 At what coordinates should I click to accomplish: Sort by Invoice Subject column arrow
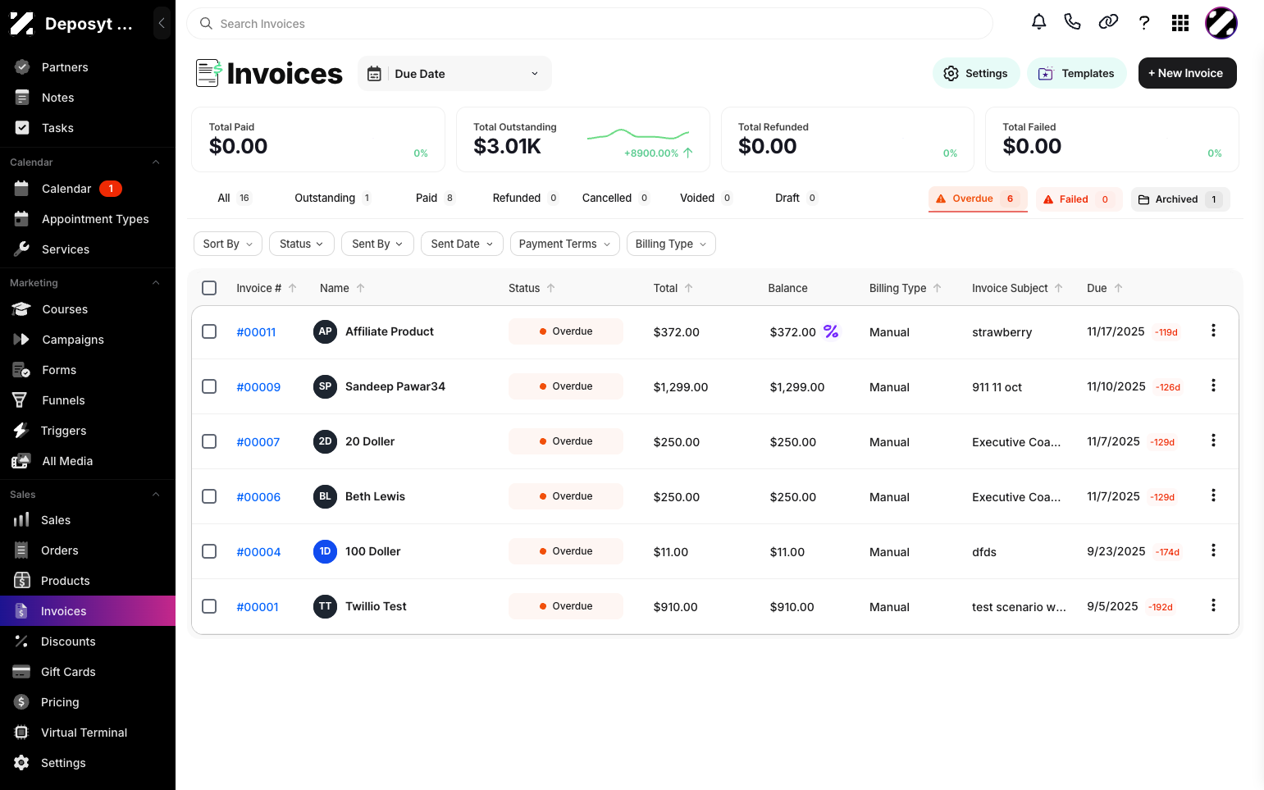(1059, 288)
